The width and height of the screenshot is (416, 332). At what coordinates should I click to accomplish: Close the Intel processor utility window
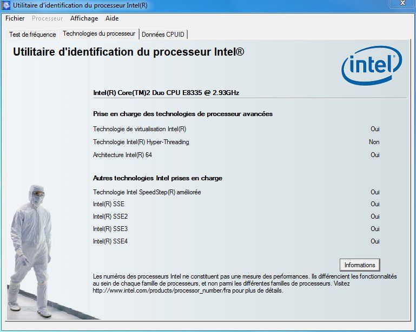[402, 3]
